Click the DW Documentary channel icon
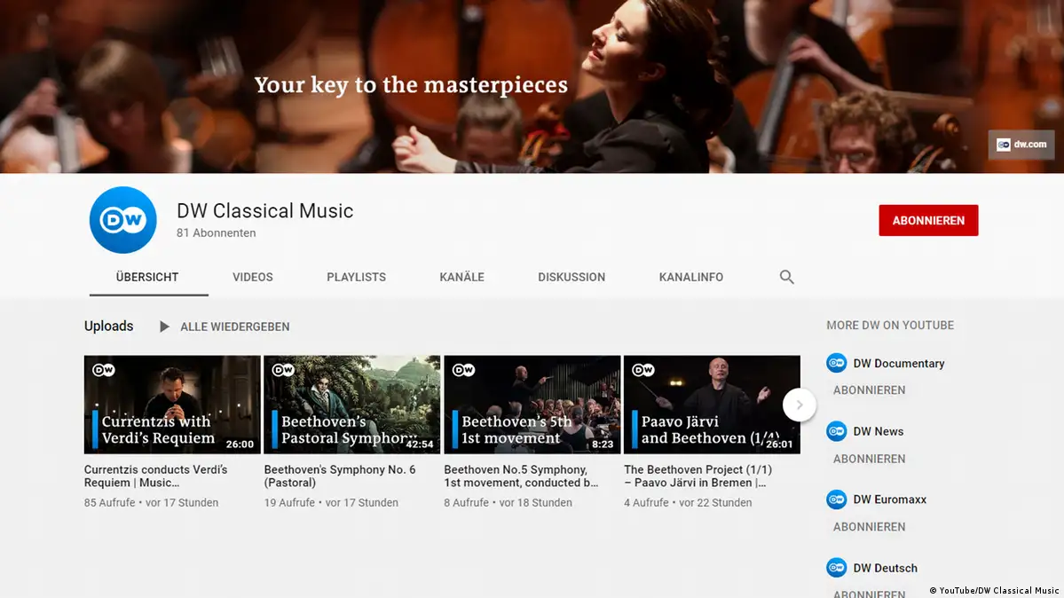The image size is (1064, 598). [x=836, y=363]
